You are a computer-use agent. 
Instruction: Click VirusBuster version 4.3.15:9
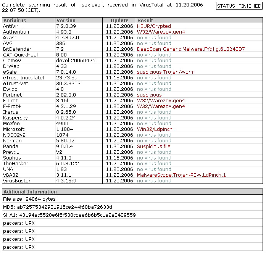point(66,181)
